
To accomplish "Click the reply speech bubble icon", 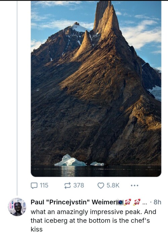I will pyautogui.click(x=34, y=185).
